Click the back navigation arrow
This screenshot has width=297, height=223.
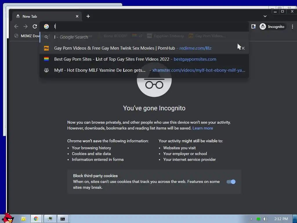point(16,26)
